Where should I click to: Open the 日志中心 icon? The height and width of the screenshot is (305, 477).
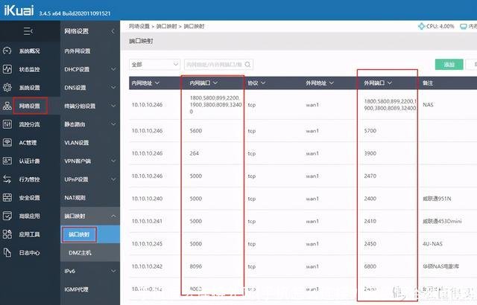pyautogui.click(x=7, y=253)
